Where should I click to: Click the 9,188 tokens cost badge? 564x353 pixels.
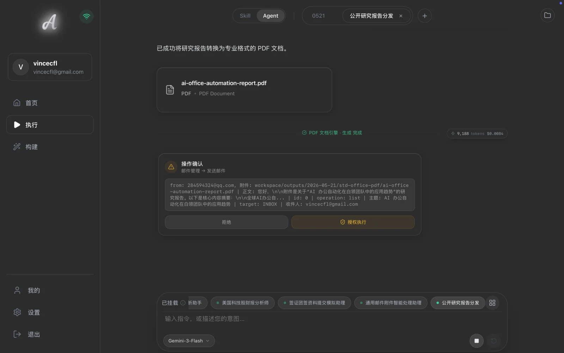tap(477, 133)
